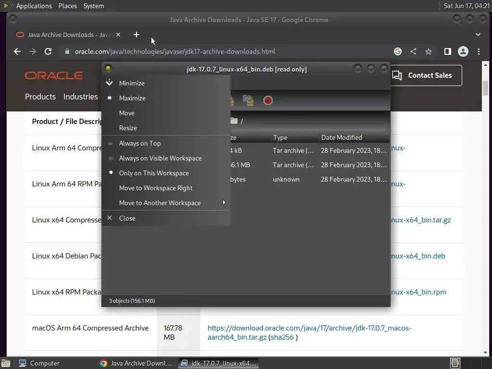Open the System menu

point(94,6)
